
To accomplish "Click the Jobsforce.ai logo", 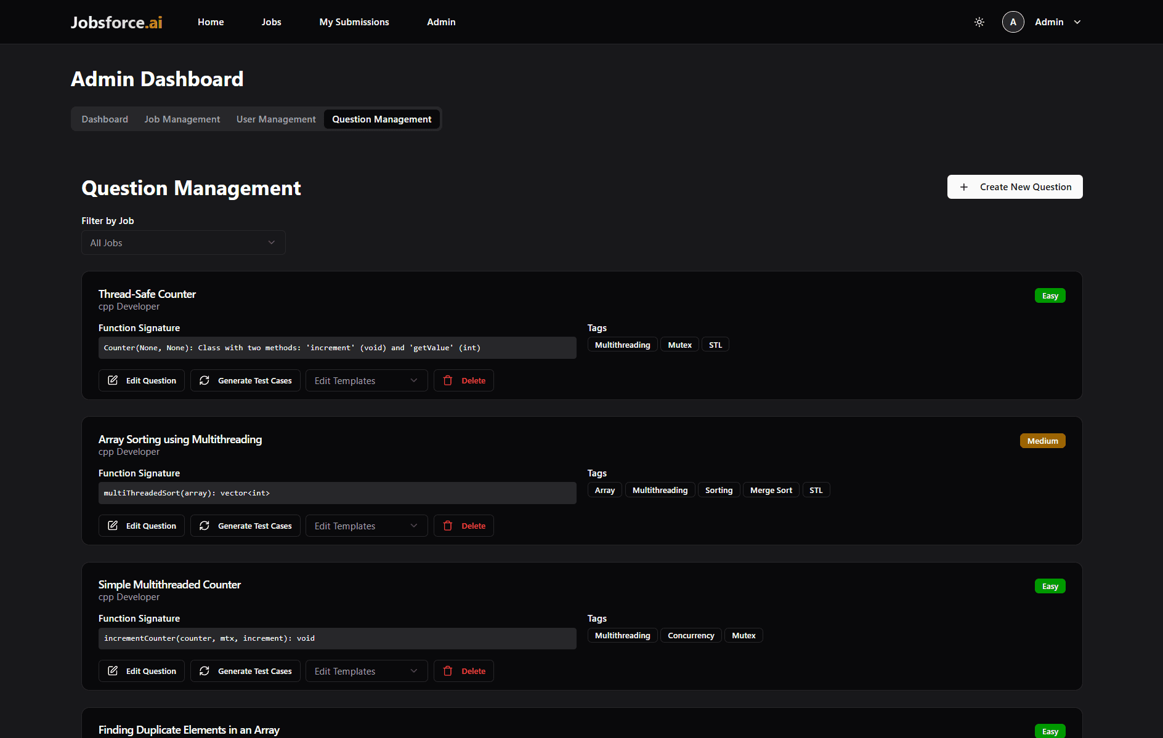I will tap(116, 22).
